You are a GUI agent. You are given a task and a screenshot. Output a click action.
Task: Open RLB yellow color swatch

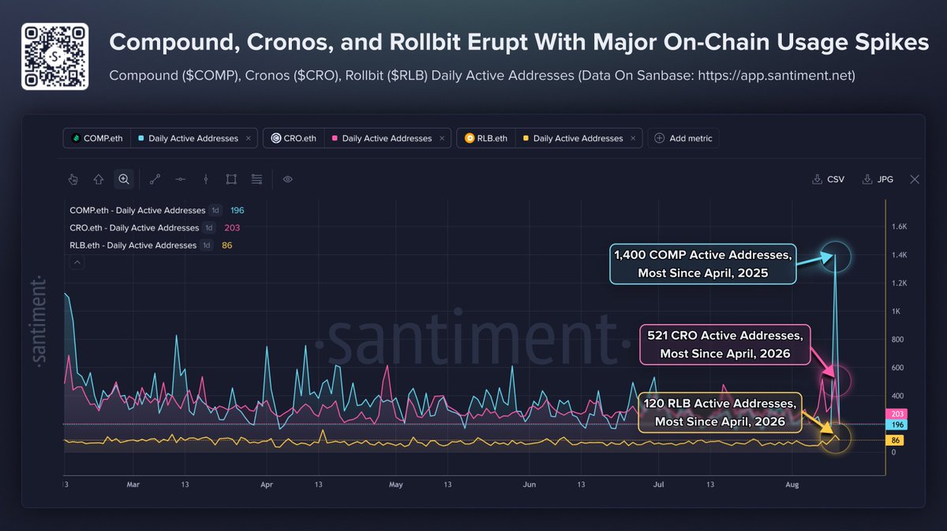pos(526,138)
